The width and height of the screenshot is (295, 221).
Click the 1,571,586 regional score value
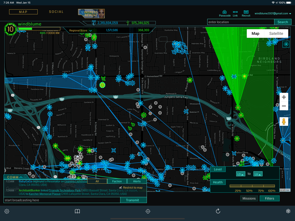point(112,30)
